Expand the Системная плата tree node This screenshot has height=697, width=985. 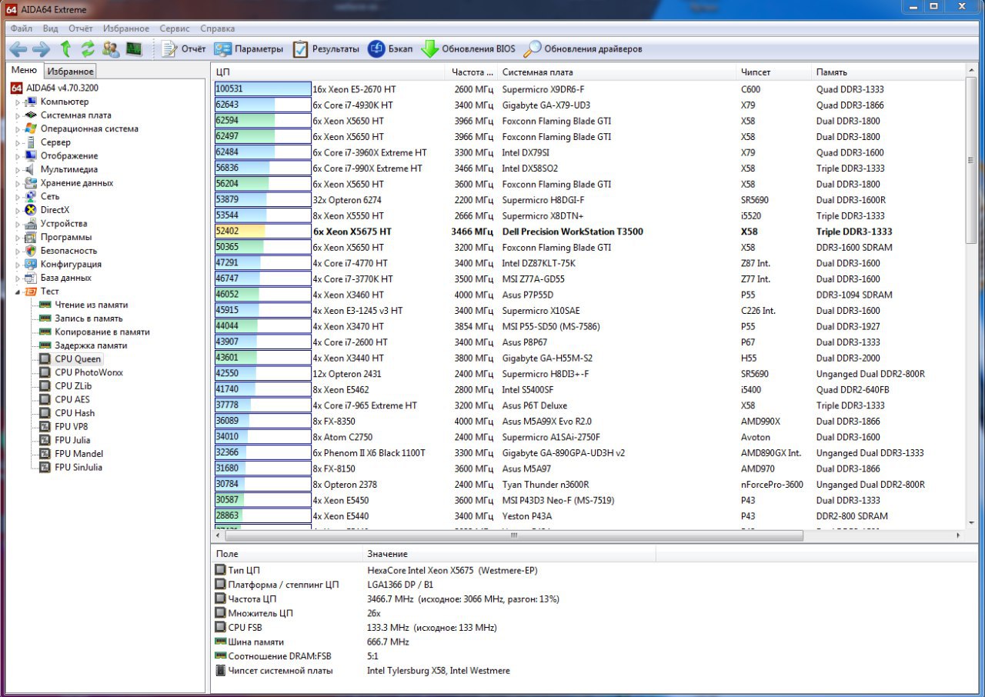pyautogui.click(x=18, y=115)
